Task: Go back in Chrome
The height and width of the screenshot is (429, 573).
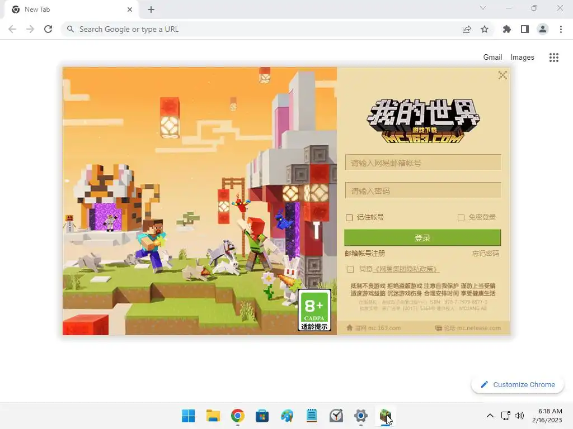Action: click(12, 29)
